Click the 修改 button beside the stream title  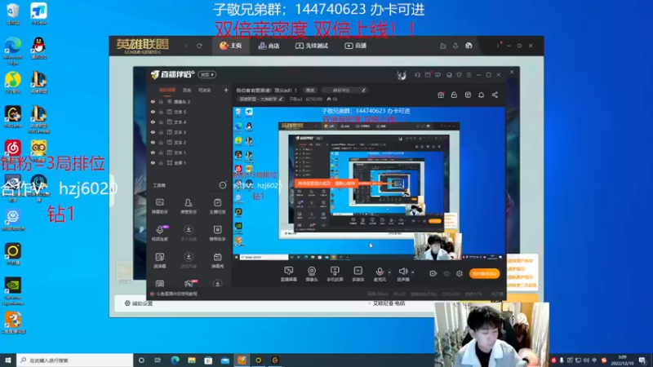point(310,90)
